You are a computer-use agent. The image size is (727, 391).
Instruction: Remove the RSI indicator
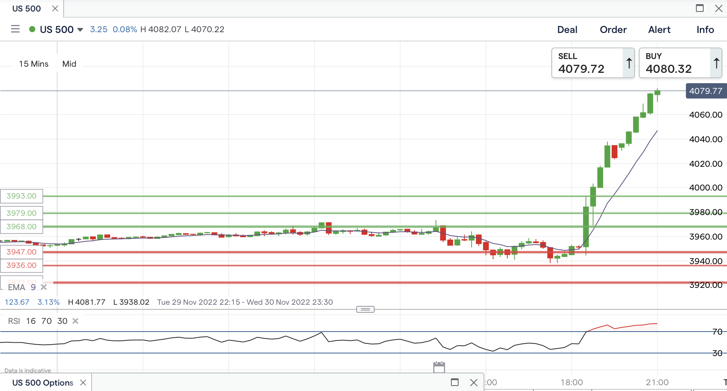coord(76,321)
